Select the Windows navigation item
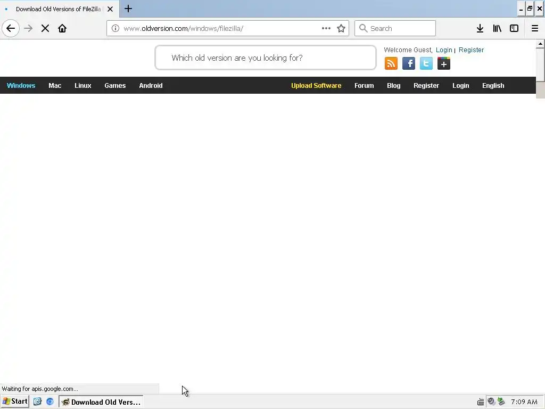545x409 pixels. [x=21, y=86]
